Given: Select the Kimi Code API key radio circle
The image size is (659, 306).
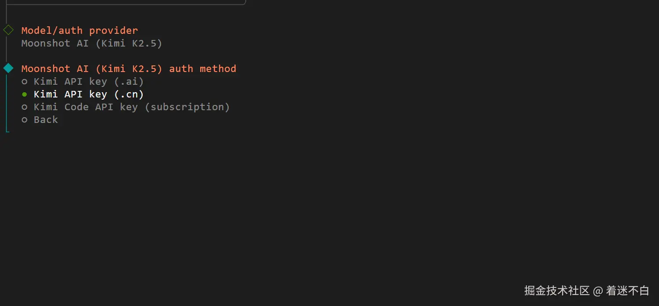Looking at the screenshot, I should pyautogui.click(x=25, y=107).
